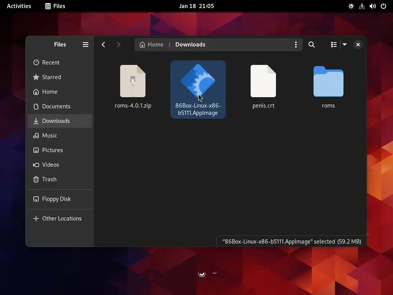Open Documents in the sidebar
The width and height of the screenshot is (393, 295).
[x=60, y=106]
